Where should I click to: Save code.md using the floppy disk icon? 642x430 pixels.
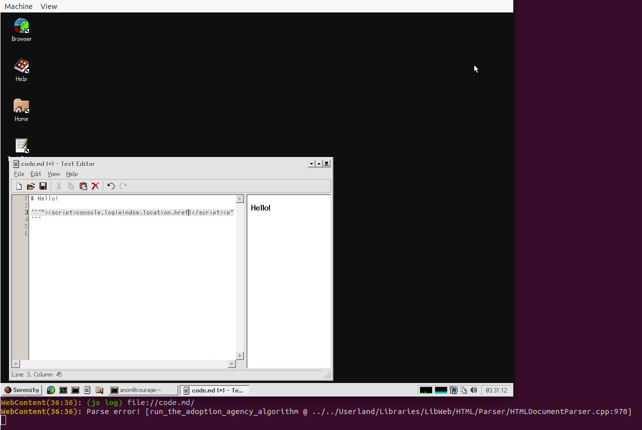[43, 186]
